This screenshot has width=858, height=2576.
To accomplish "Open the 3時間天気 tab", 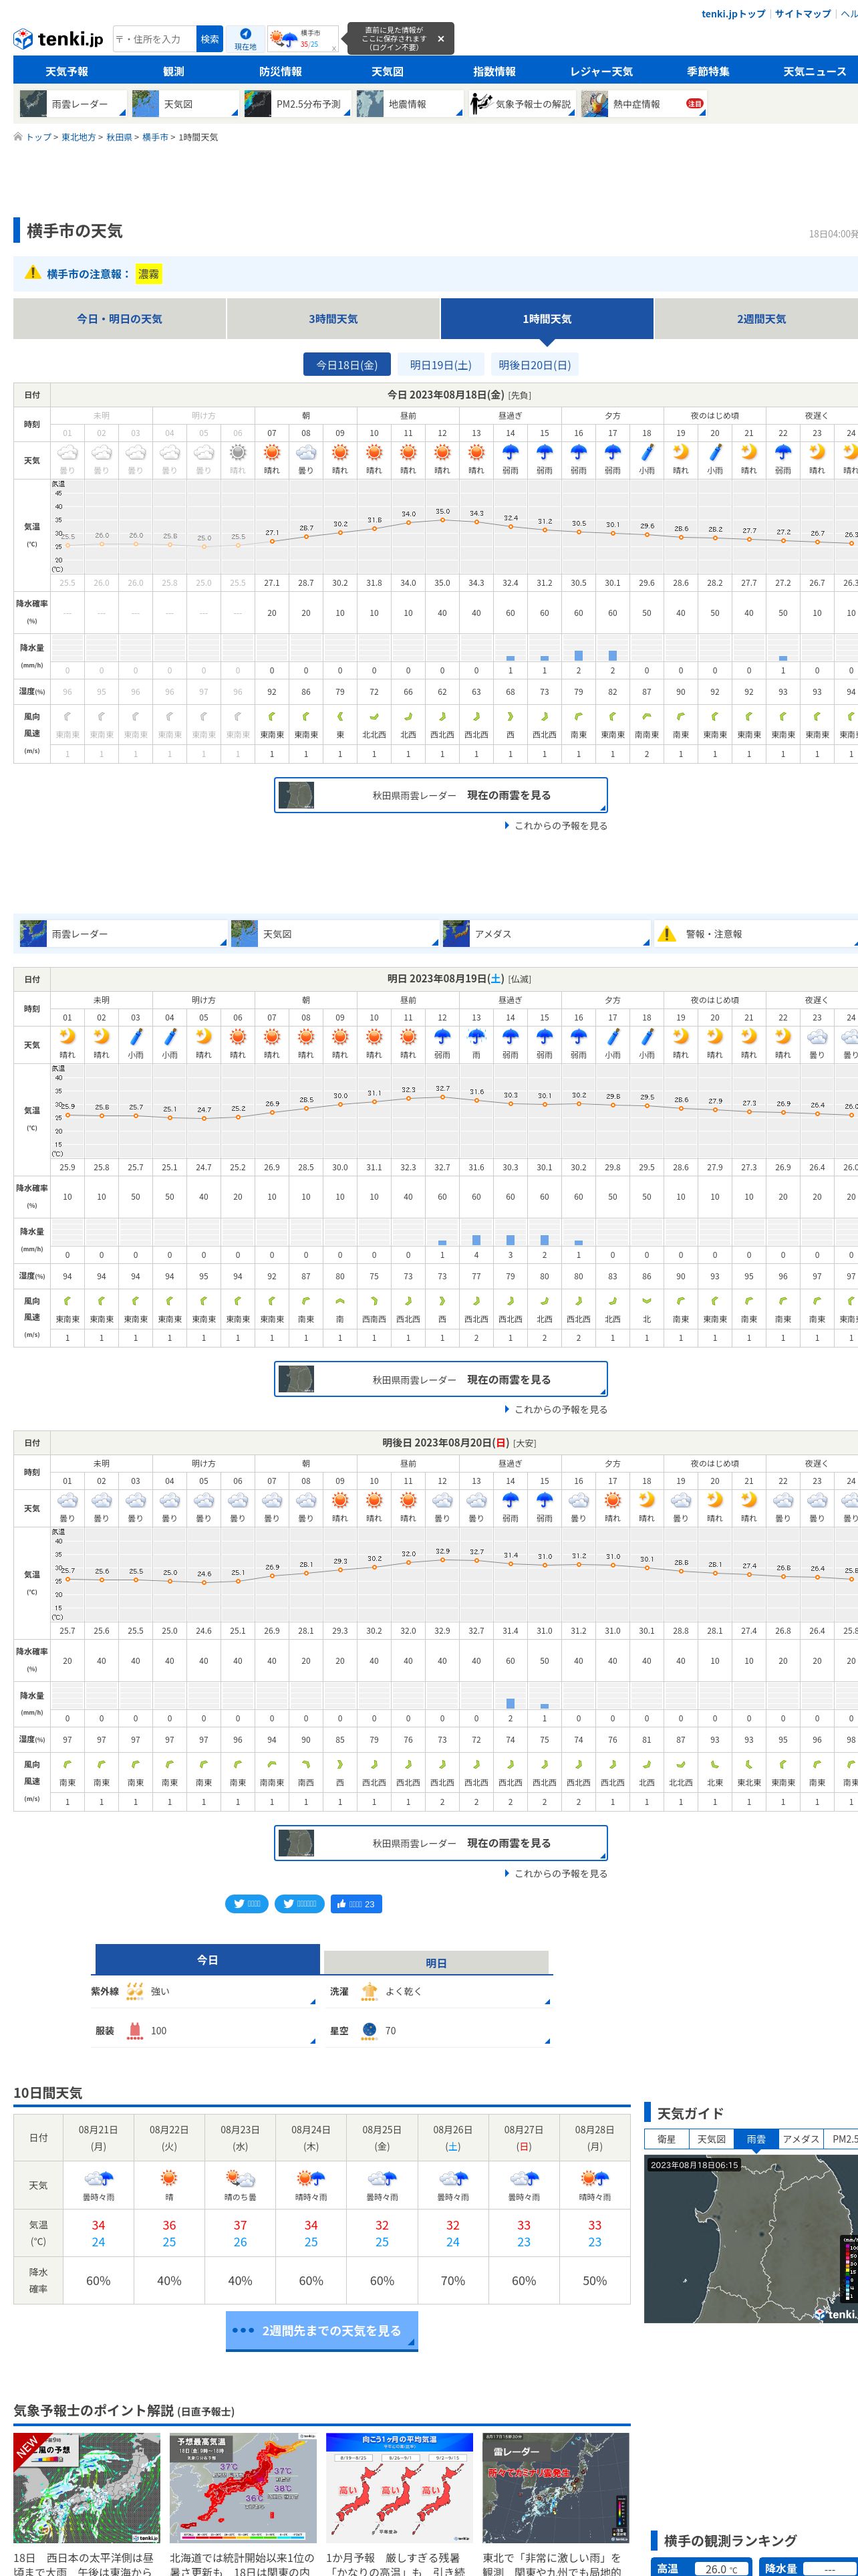I will click(333, 319).
